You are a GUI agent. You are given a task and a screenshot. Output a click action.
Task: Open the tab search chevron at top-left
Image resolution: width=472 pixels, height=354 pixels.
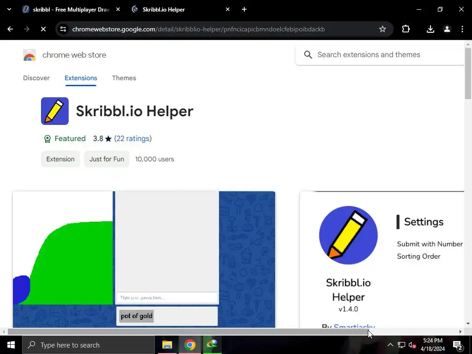(9, 9)
